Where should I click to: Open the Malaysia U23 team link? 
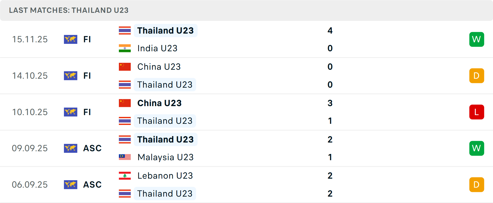tap(165, 157)
